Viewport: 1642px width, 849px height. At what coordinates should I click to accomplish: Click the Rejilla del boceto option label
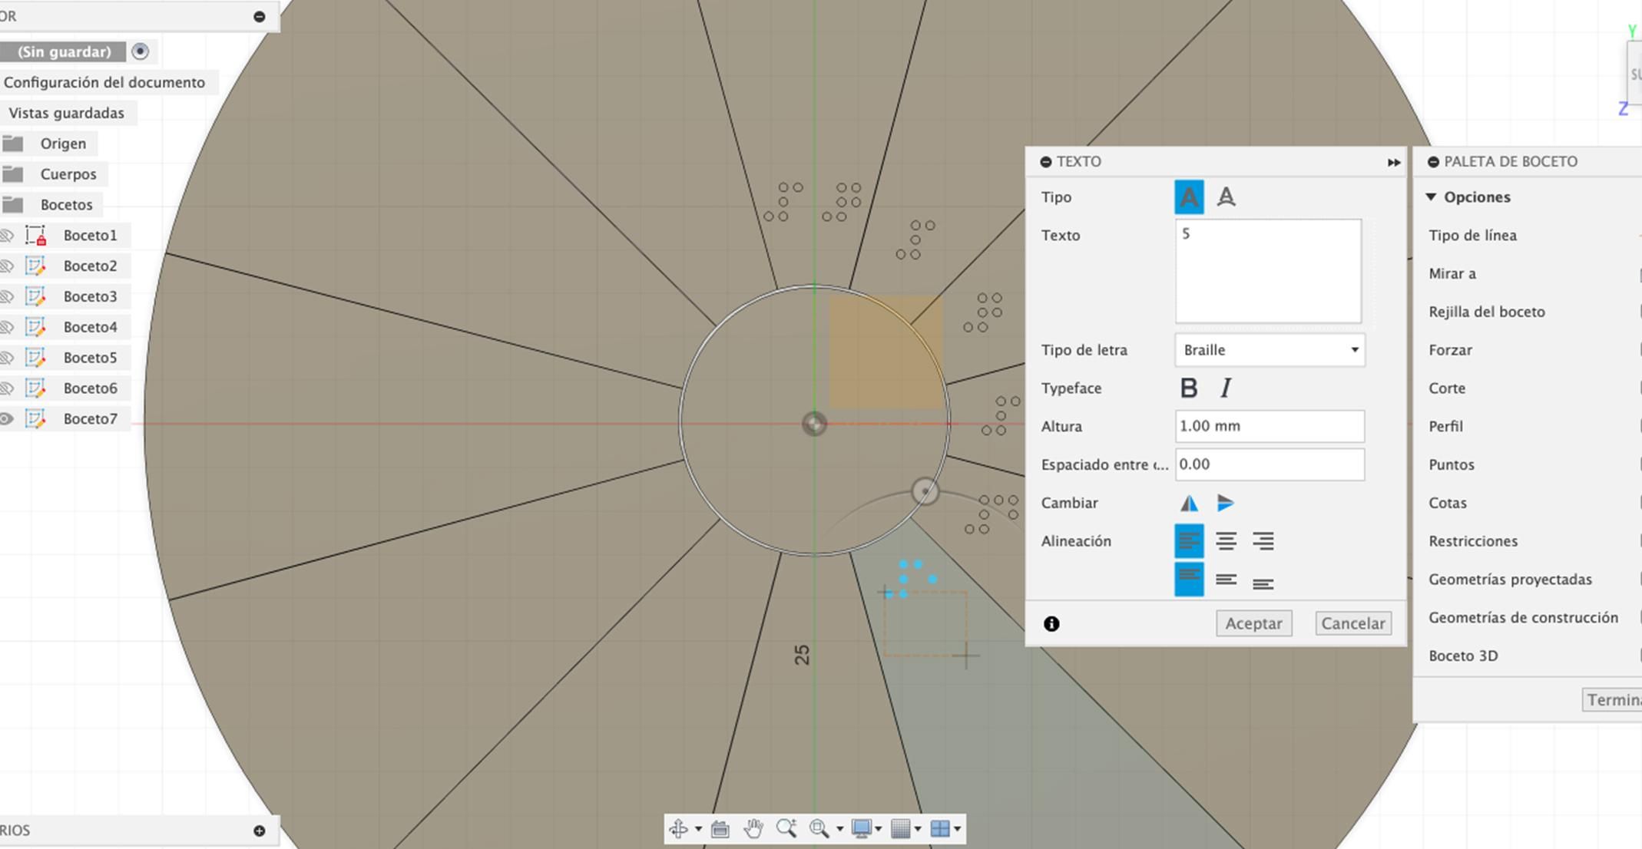coord(1487,312)
